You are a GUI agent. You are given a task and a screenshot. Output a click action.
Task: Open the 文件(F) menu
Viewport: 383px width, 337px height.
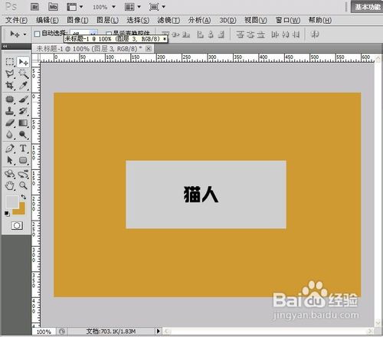(x=16, y=20)
